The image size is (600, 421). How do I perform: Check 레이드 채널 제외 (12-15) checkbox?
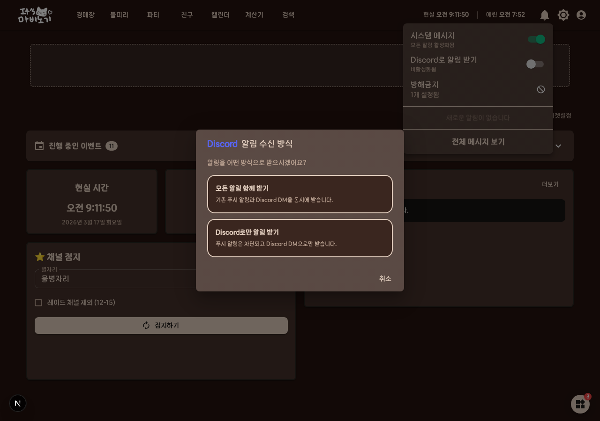(38, 303)
